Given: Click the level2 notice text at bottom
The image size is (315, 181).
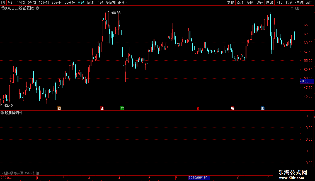Looking at the screenshot, I should [20, 173].
